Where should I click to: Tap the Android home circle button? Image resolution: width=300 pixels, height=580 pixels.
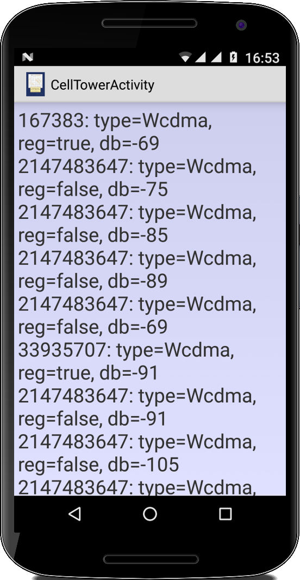150,514
